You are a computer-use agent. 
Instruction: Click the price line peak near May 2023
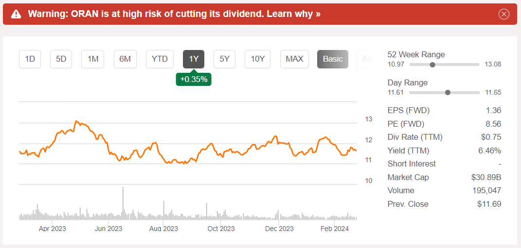[76, 121]
